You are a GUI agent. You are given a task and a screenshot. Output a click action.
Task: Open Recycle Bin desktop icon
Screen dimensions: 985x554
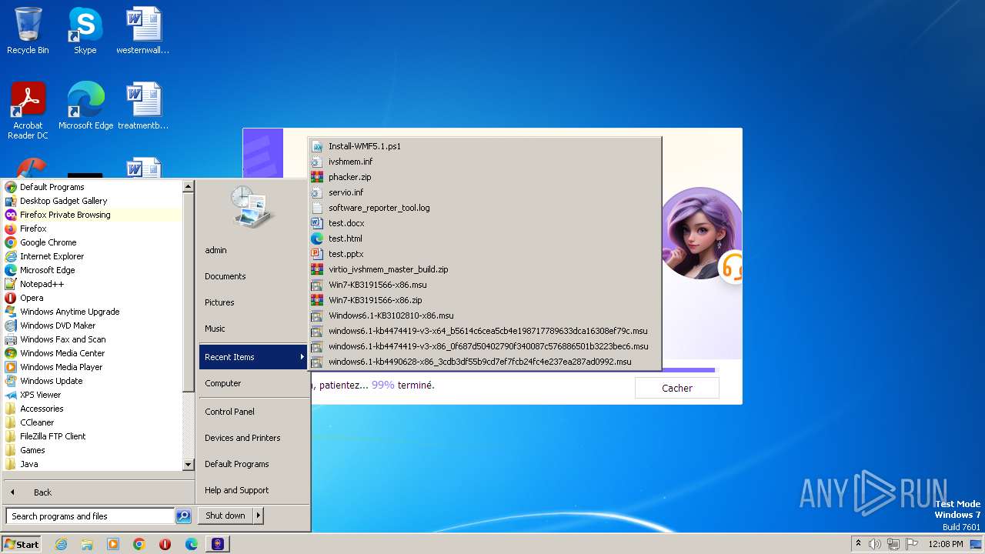(28, 31)
